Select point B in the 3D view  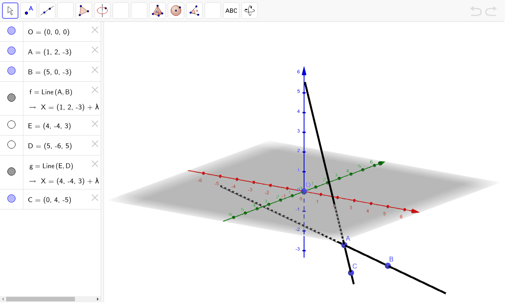(x=388, y=266)
